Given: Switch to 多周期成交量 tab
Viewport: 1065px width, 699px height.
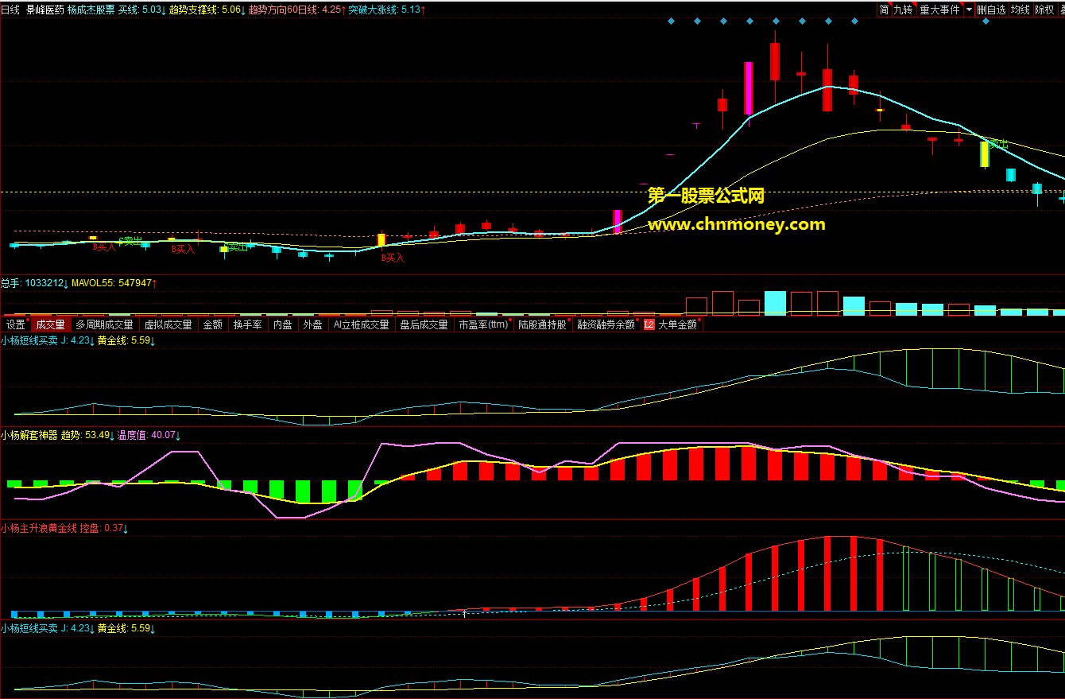Looking at the screenshot, I should tap(104, 324).
